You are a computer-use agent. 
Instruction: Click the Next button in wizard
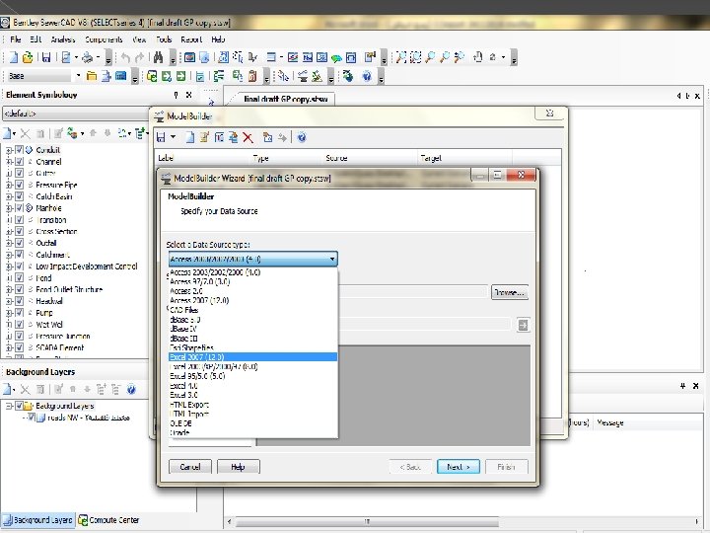pyautogui.click(x=459, y=467)
